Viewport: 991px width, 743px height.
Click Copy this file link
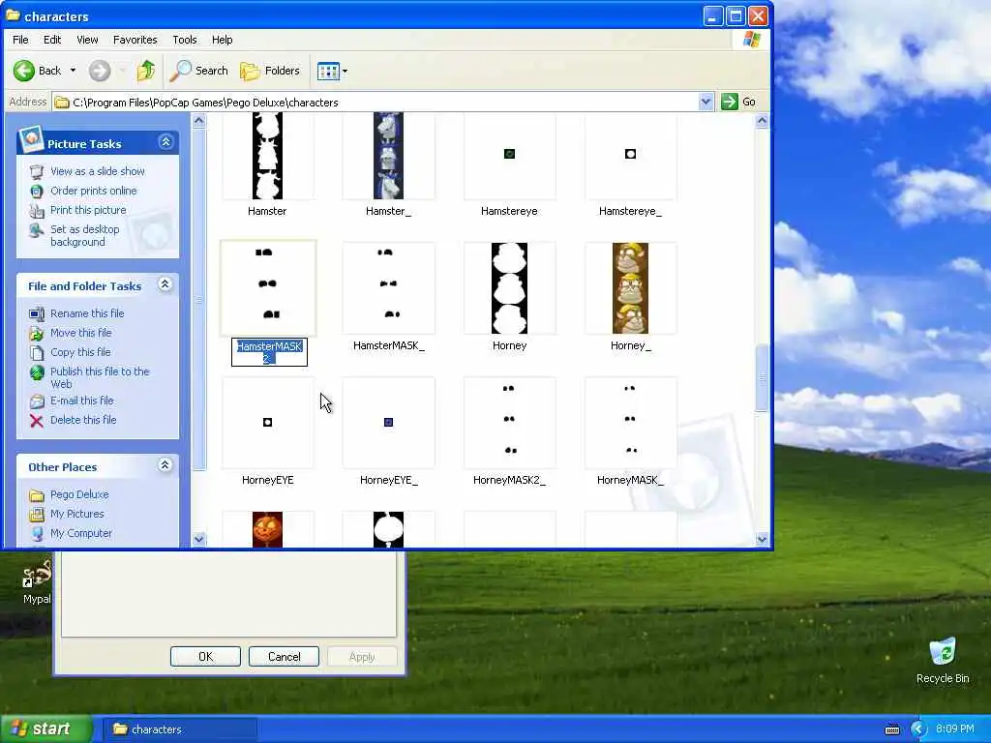pyautogui.click(x=80, y=352)
